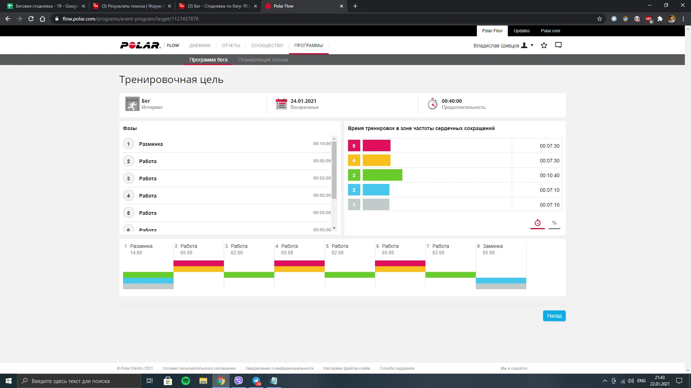
Task: Open the notifications message icon
Action: click(558, 45)
